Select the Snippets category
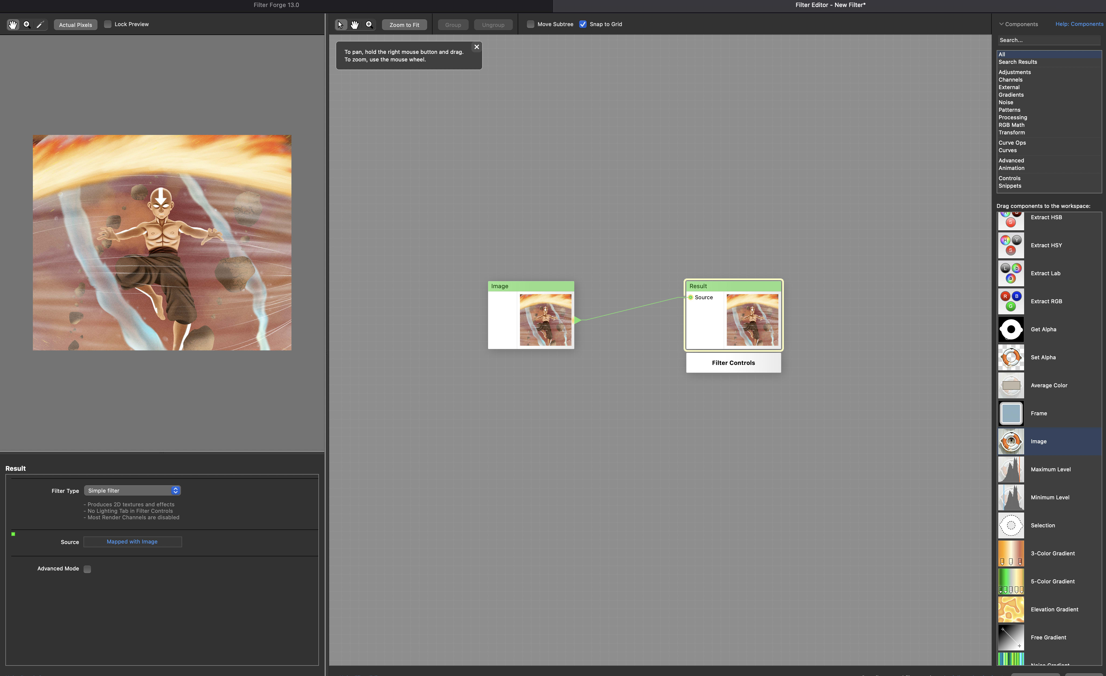Screen dimensions: 1106x676 (1049, 186)
